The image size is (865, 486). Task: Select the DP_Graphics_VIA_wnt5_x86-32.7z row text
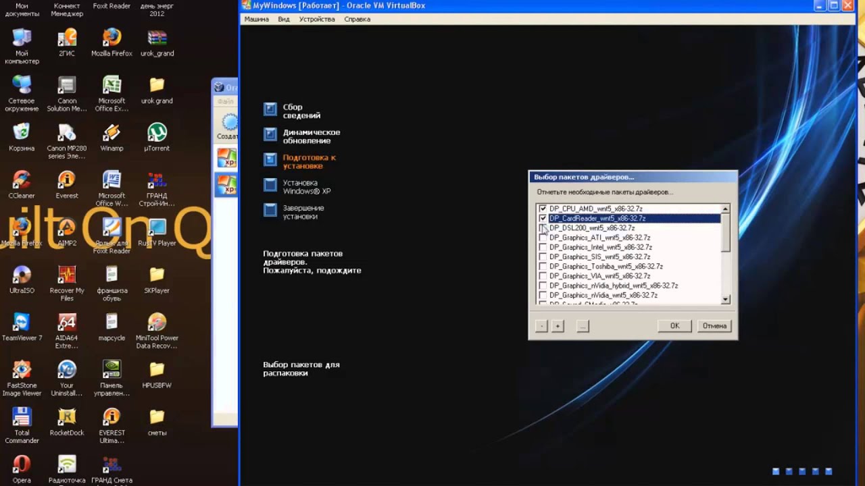pyautogui.click(x=599, y=276)
